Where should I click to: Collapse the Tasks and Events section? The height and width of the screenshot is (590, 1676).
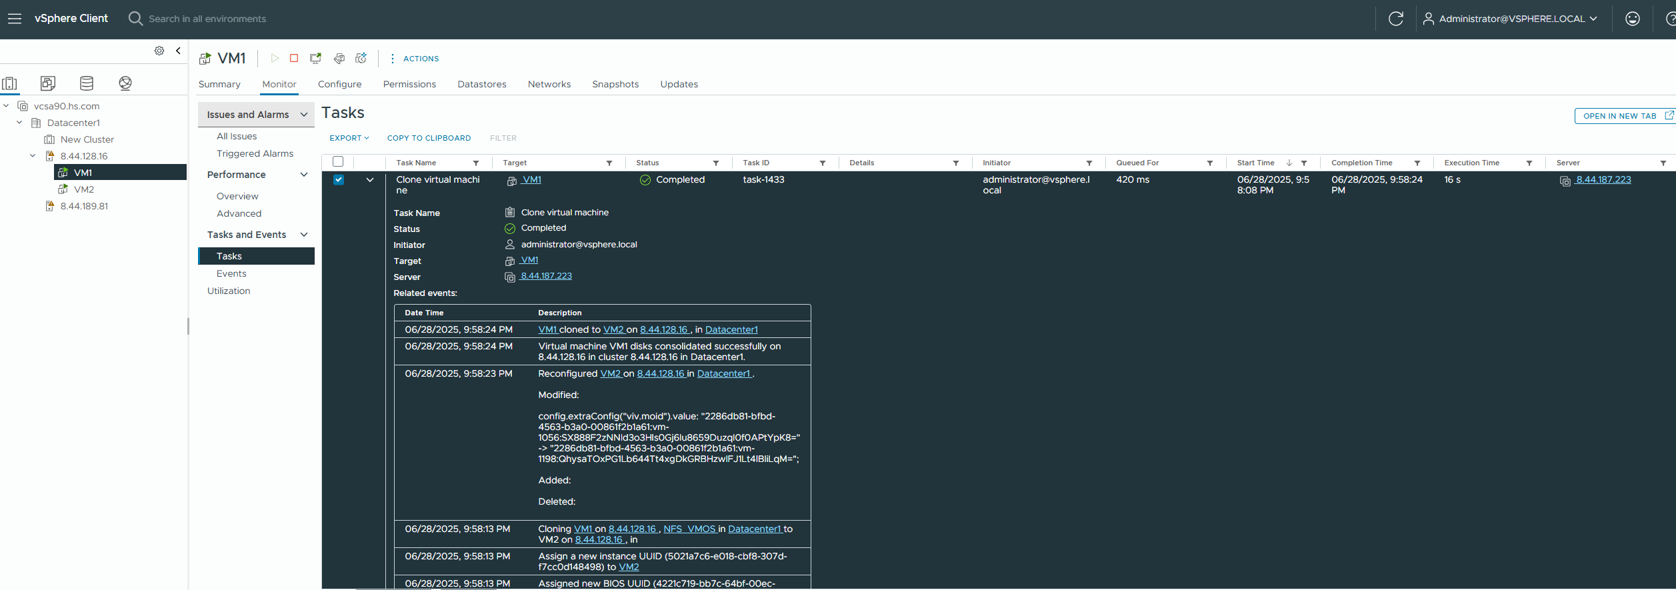(304, 235)
